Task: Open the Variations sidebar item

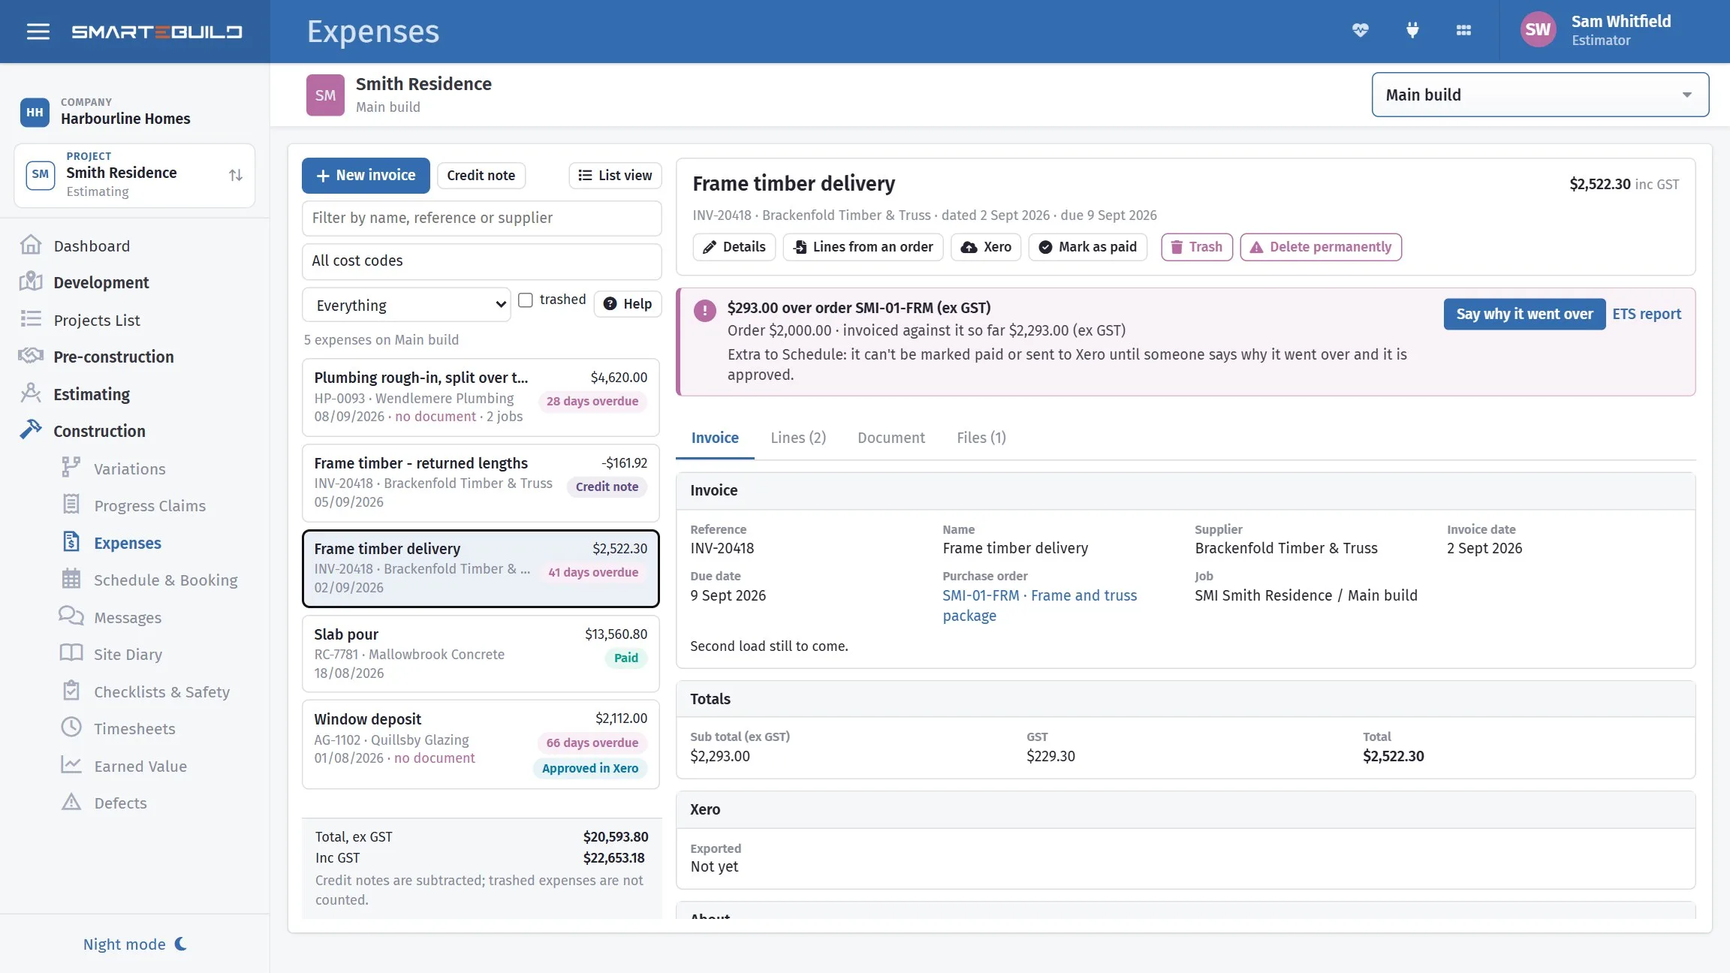Action: [x=129, y=468]
